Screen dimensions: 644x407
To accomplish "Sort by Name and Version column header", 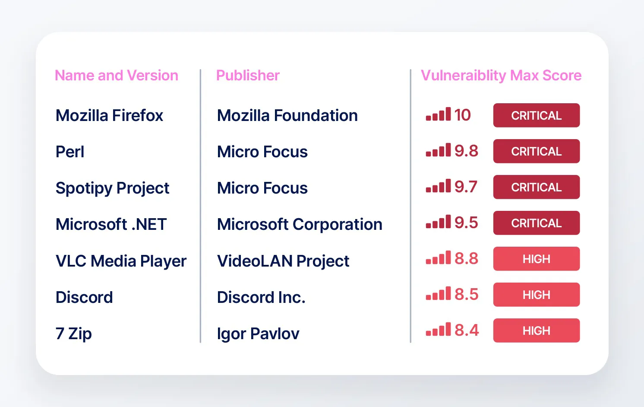I will [x=117, y=76].
